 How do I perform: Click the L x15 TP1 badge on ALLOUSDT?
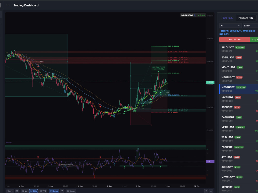pos(240,47)
